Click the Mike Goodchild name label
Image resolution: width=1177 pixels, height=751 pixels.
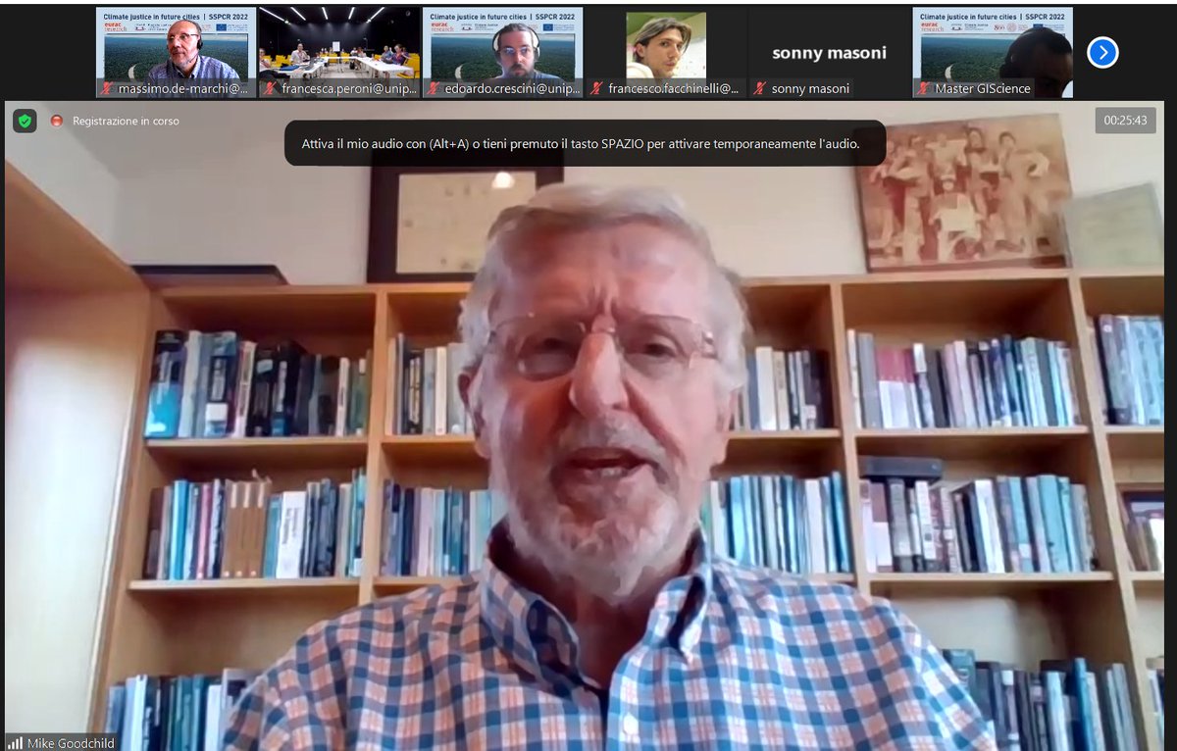click(x=71, y=743)
